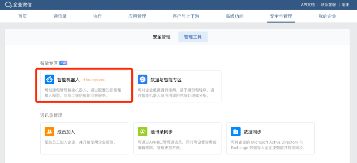Select the orange 成员加入 icon
The image size is (357, 163).
[49, 131]
